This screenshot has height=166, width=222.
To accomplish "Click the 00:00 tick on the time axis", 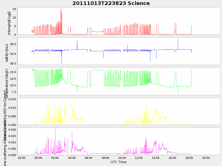I will (38, 158).
